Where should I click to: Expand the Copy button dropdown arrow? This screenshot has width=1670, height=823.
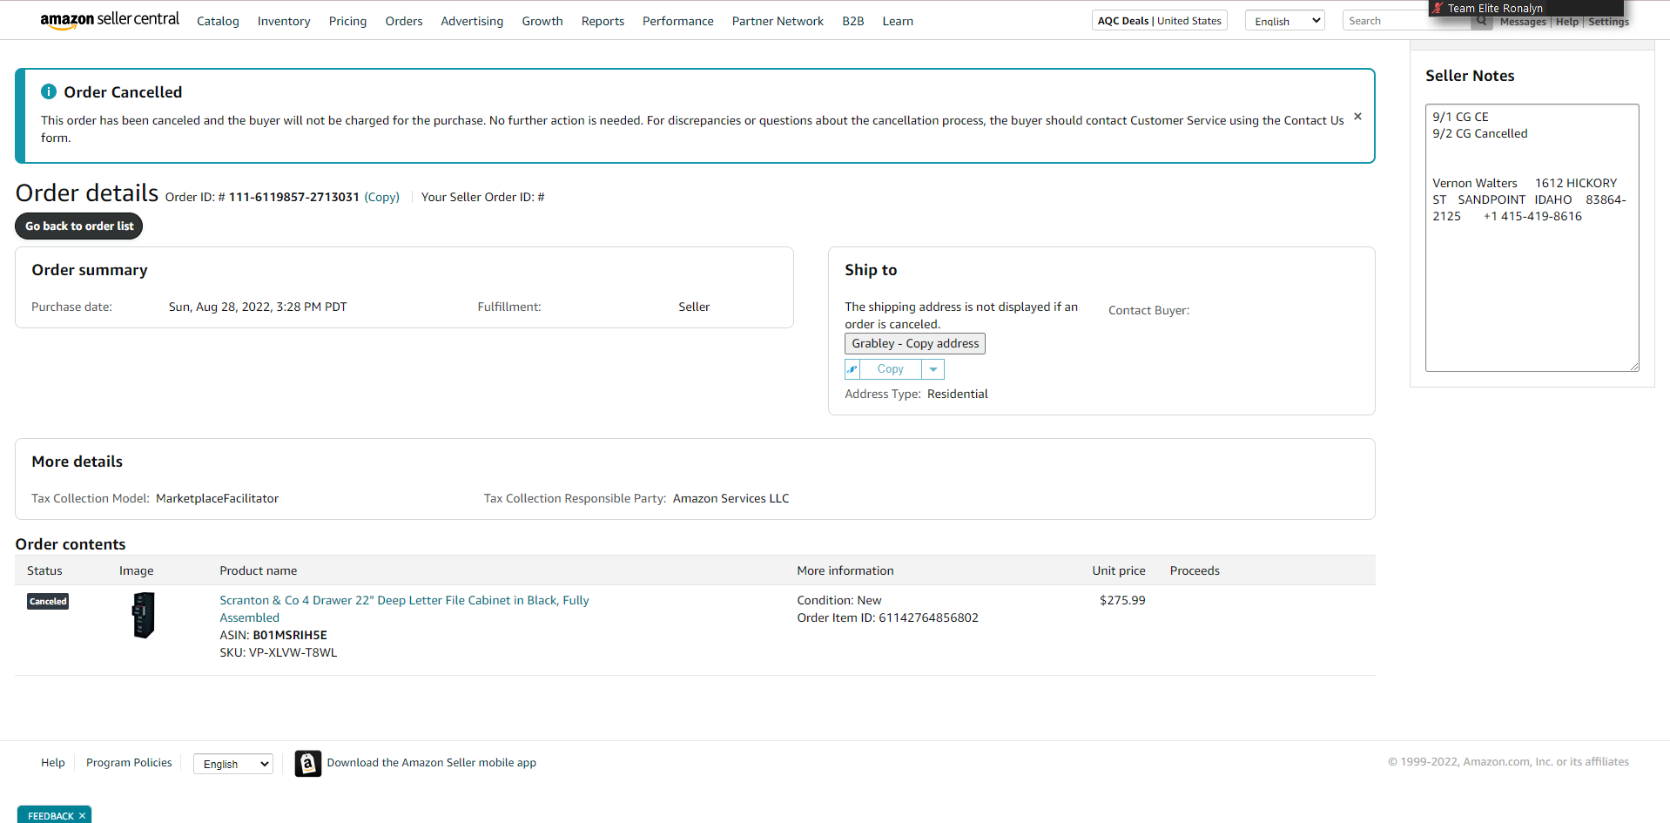tap(933, 369)
